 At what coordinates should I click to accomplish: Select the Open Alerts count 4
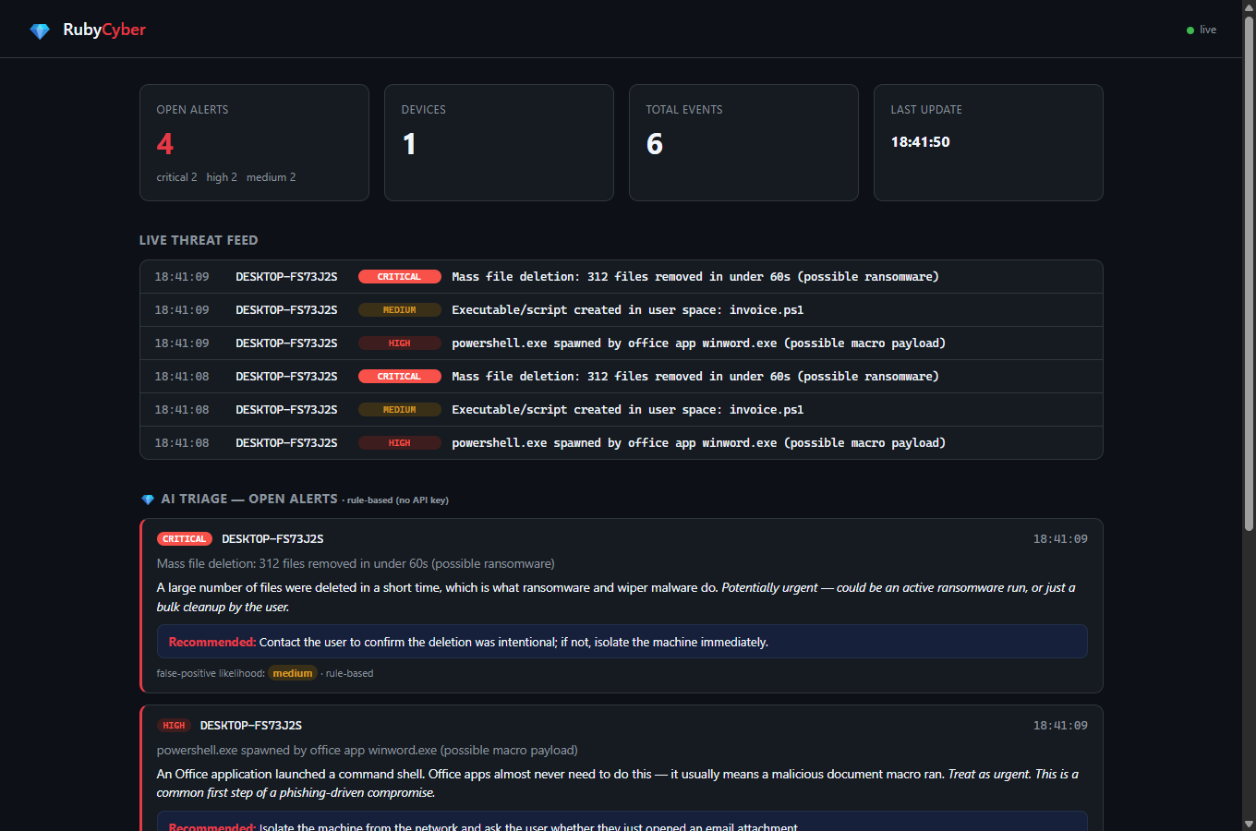point(165,144)
